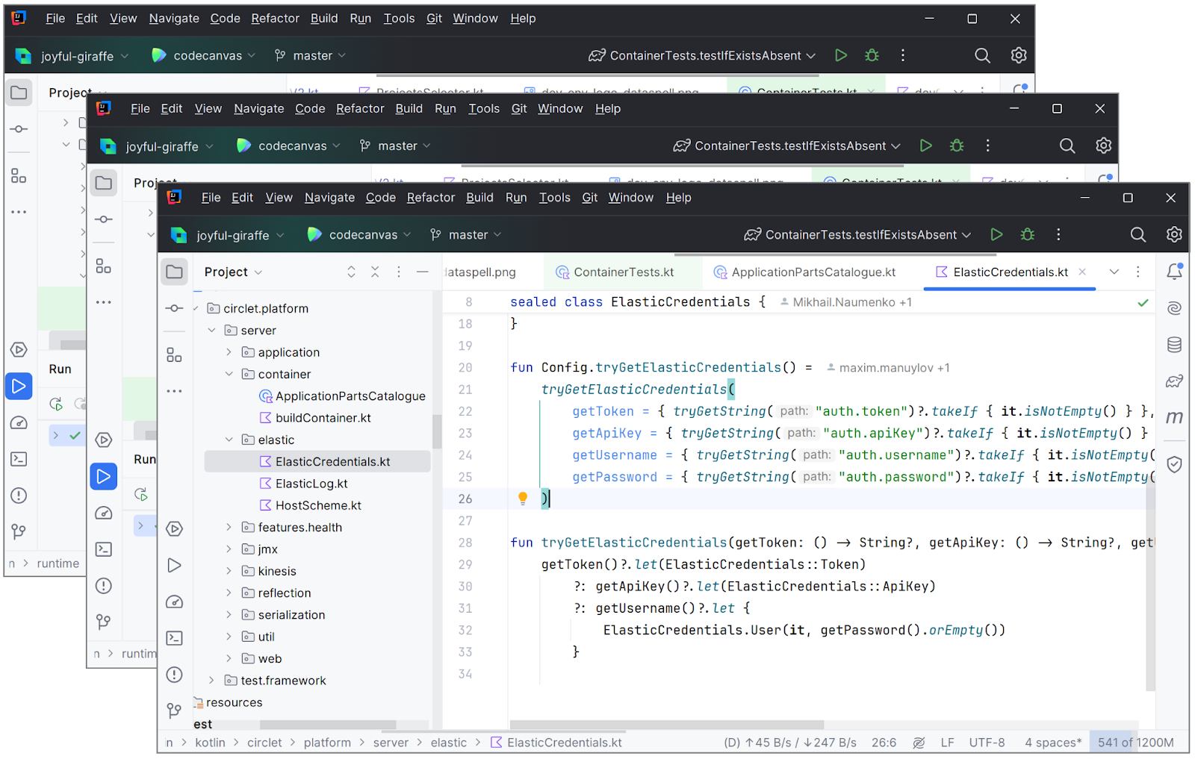
Task: Close the ElasticCredentials.kt tab
Action: pyautogui.click(x=1082, y=272)
